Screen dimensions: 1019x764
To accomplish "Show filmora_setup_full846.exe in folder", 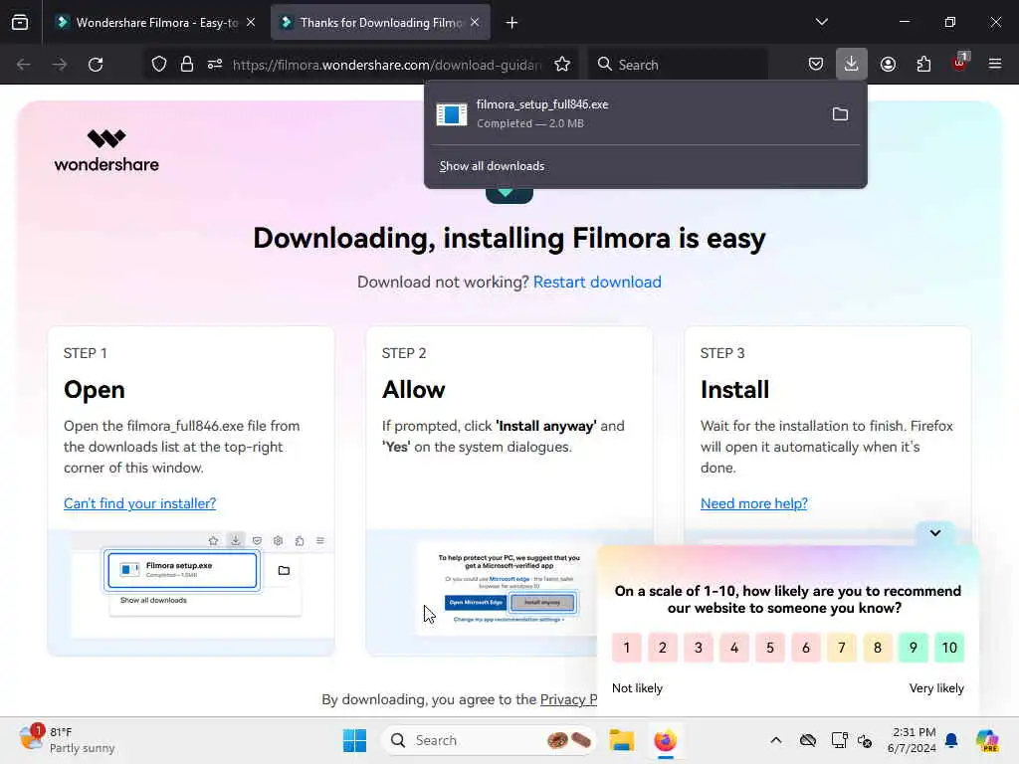I will tap(840, 114).
